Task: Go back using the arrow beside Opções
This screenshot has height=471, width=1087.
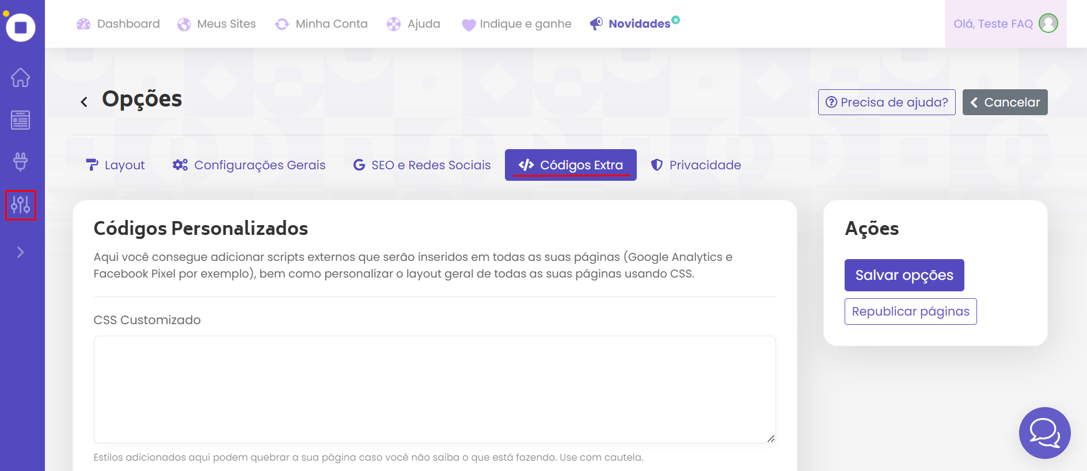Action: click(84, 102)
